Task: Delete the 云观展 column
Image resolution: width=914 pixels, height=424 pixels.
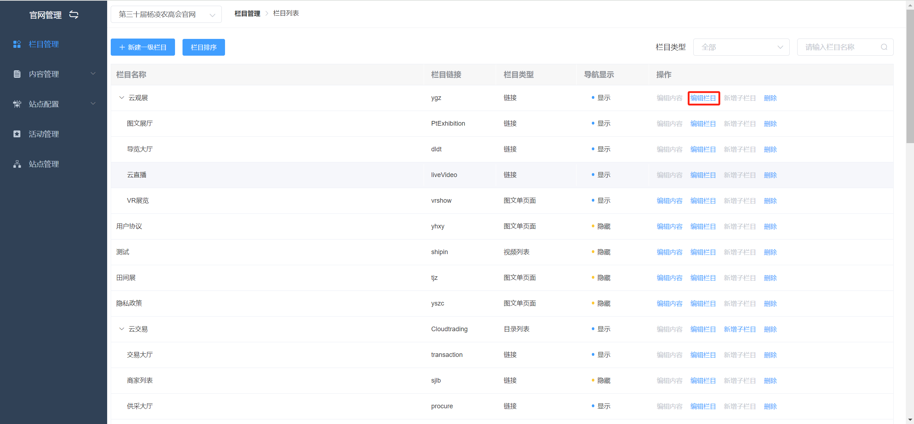Action: [770, 98]
